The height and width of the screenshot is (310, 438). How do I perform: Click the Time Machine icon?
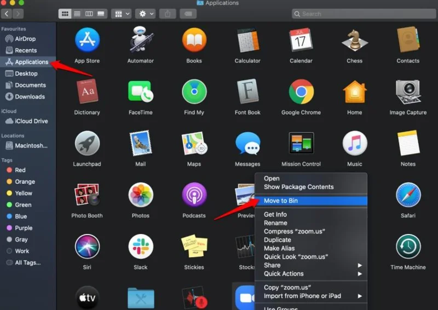pyautogui.click(x=408, y=247)
